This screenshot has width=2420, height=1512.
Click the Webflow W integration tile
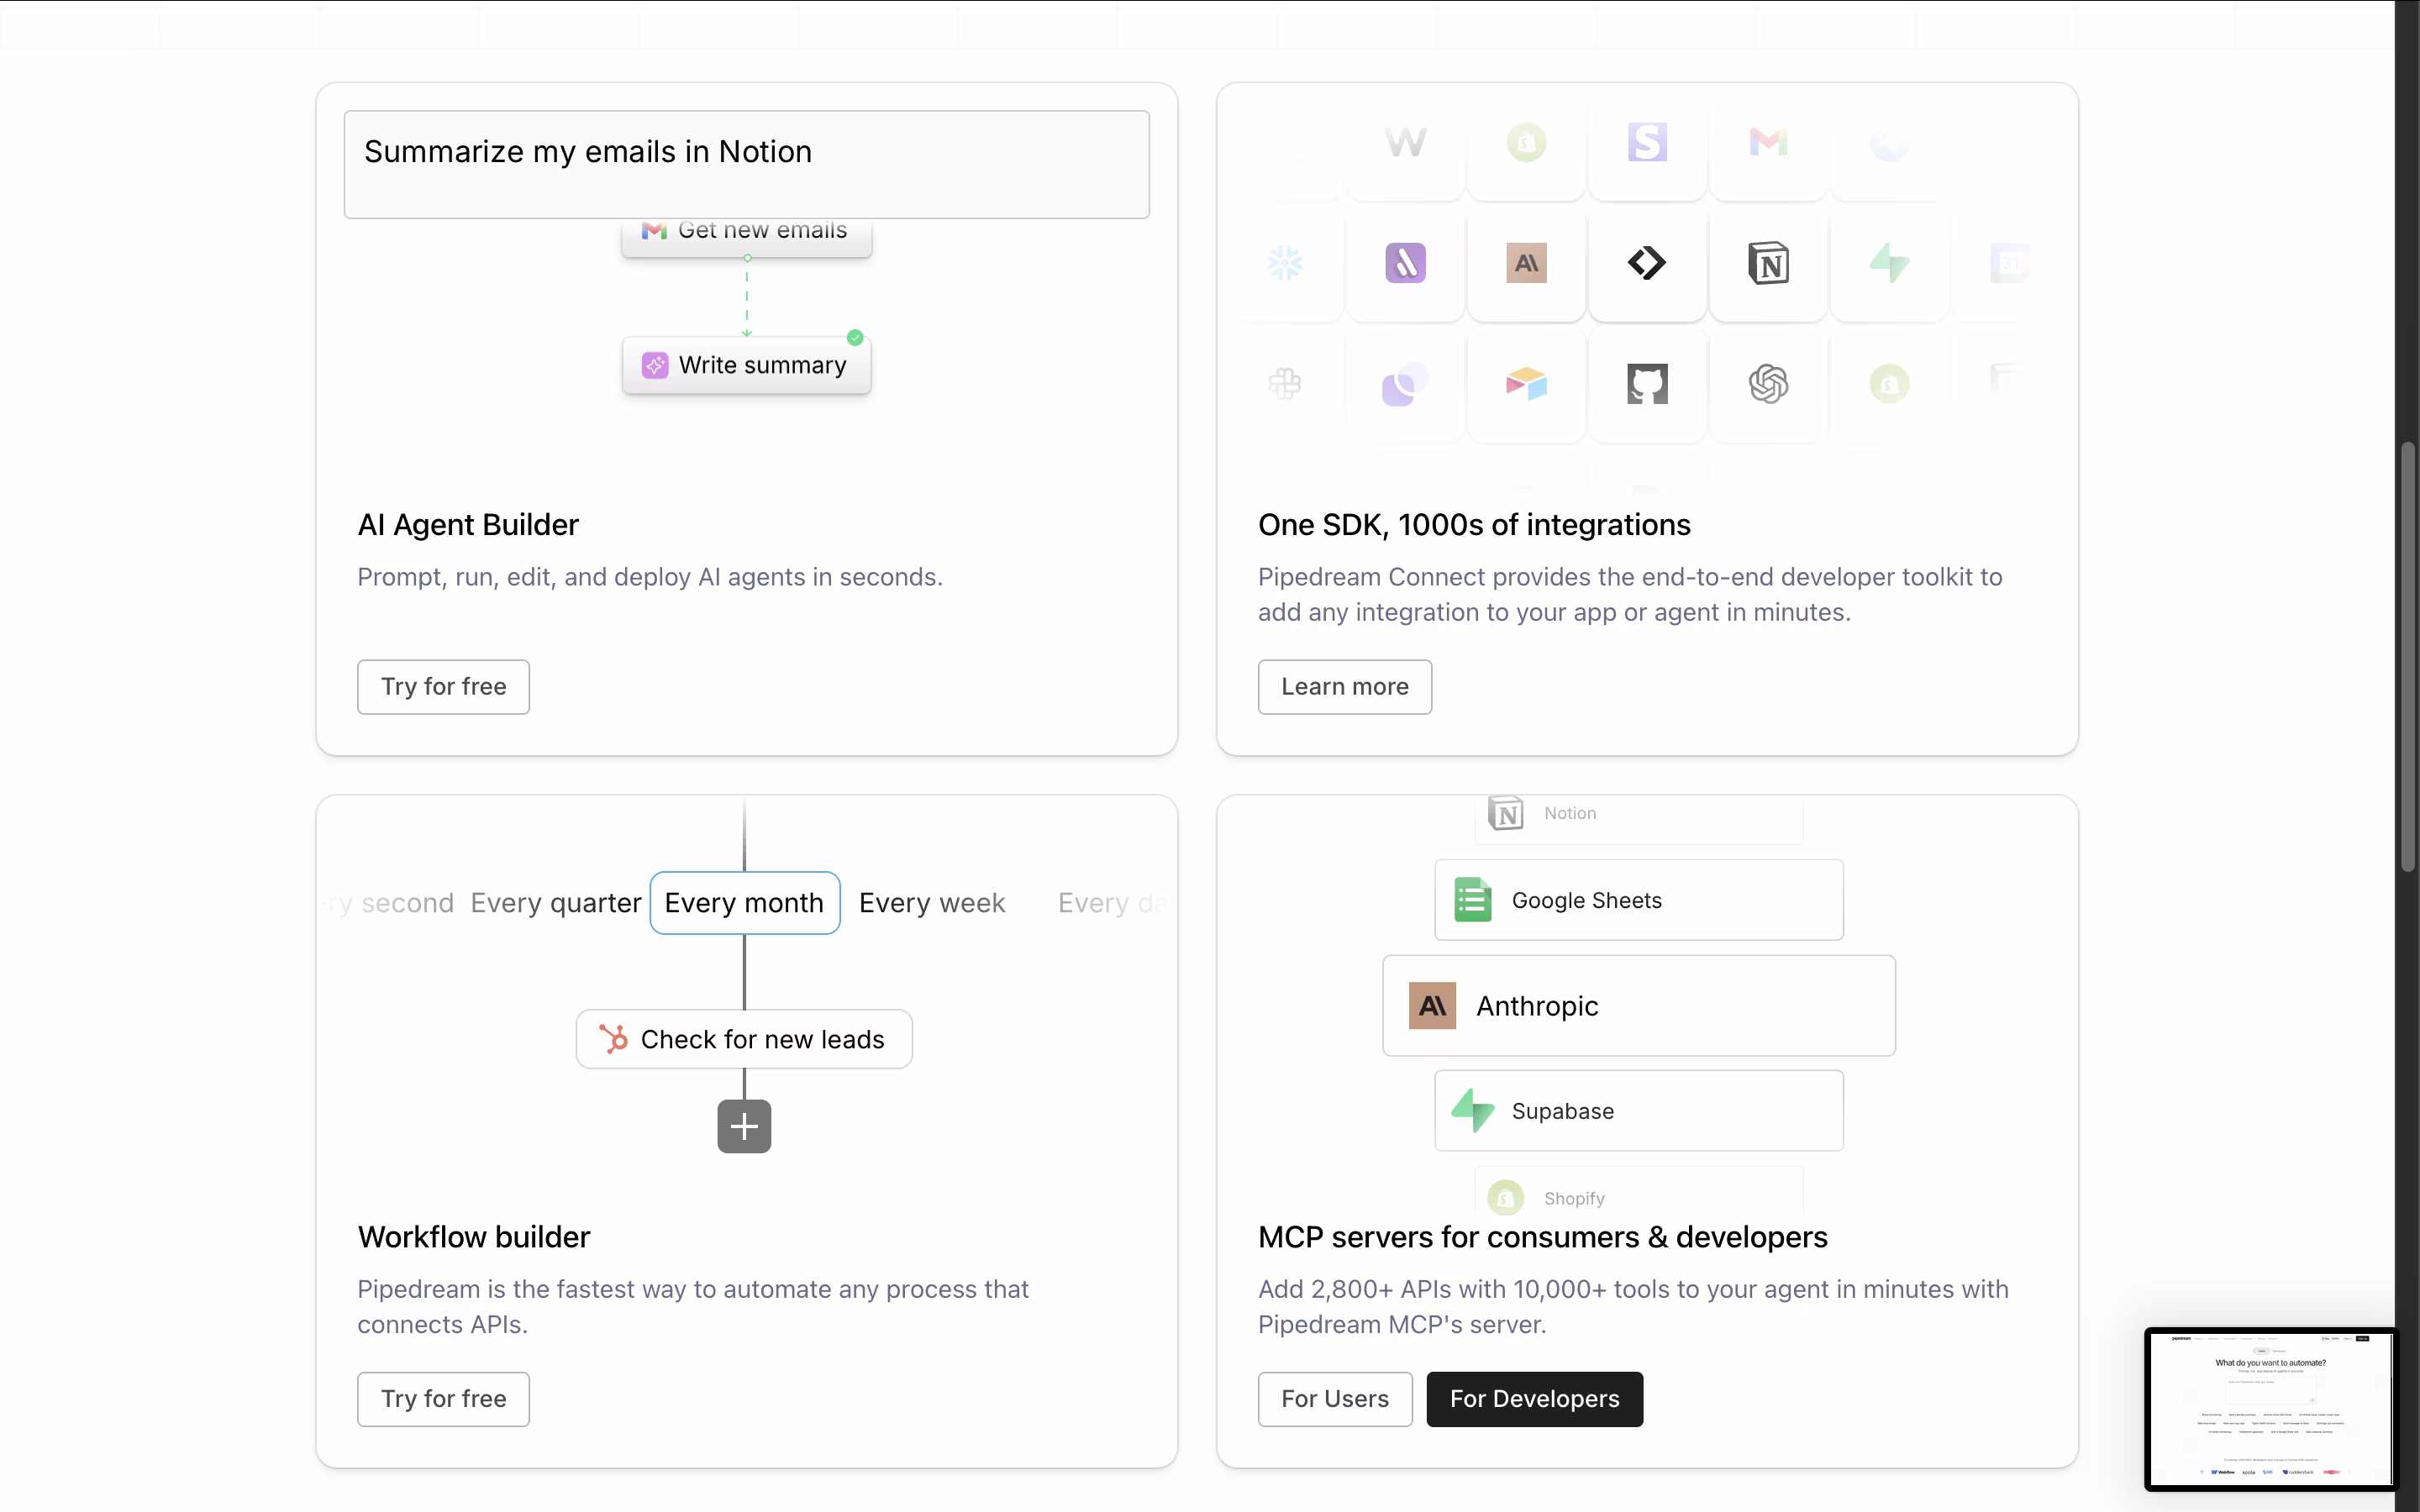coord(1405,143)
